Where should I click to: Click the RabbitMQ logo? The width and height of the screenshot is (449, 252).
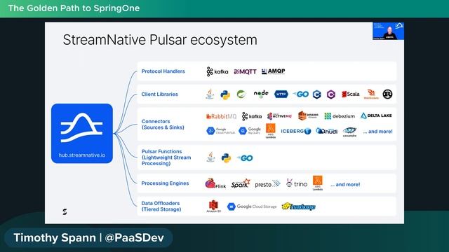coord(221,116)
